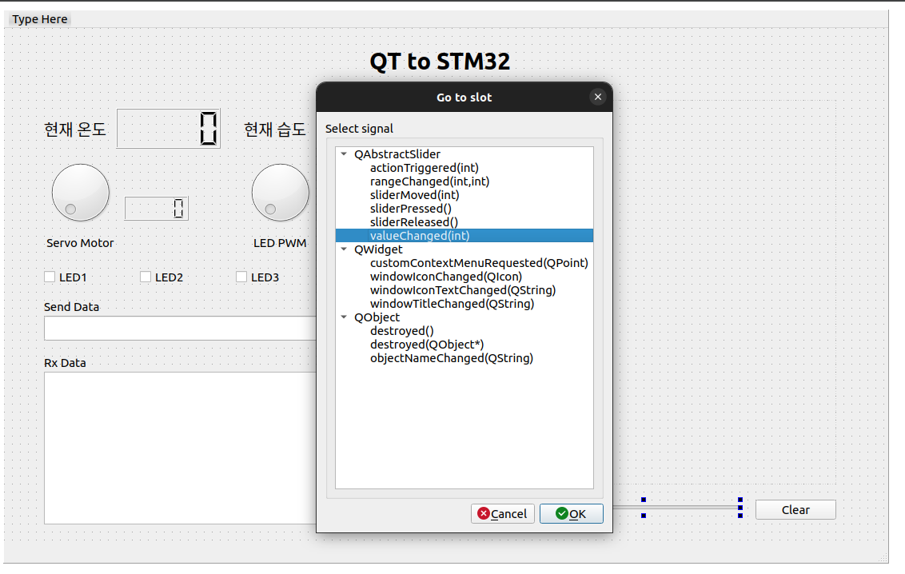Select customContextMenuRequested(QPoint) signal
Image resolution: width=905 pixels, height=574 pixels.
[479, 263]
